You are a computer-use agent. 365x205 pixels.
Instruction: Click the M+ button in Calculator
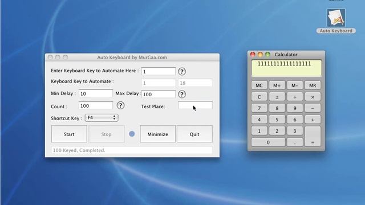(277, 85)
